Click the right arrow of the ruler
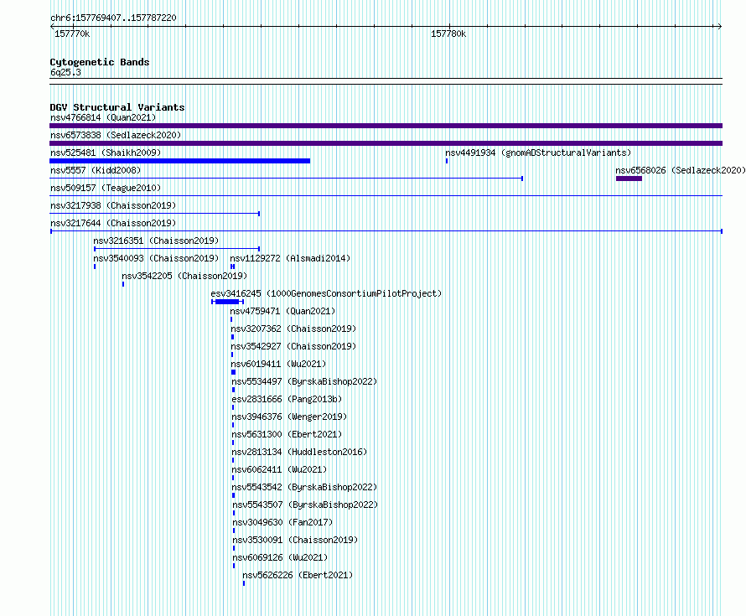The image size is (746, 616). tap(720, 27)
